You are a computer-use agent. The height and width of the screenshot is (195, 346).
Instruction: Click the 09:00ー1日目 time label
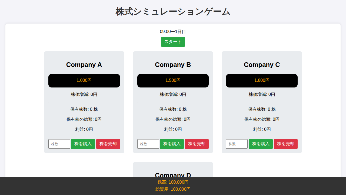[173, 32]
